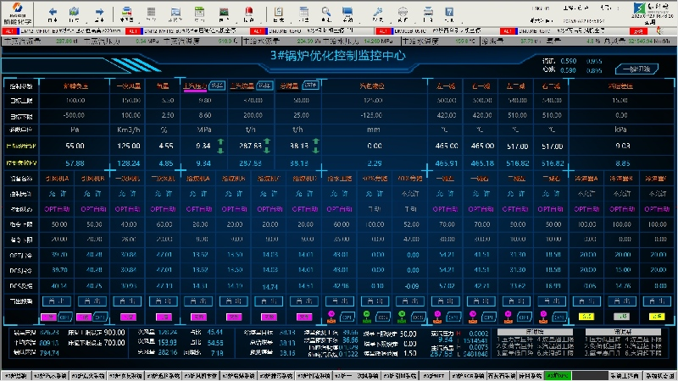Click the green up arrow beside 9.34
The height and width of the screenshot is (381, 678).
219,141
